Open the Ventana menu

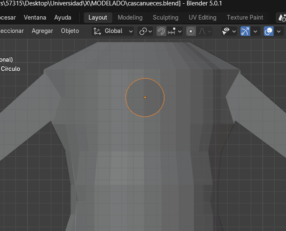[35, 18]
